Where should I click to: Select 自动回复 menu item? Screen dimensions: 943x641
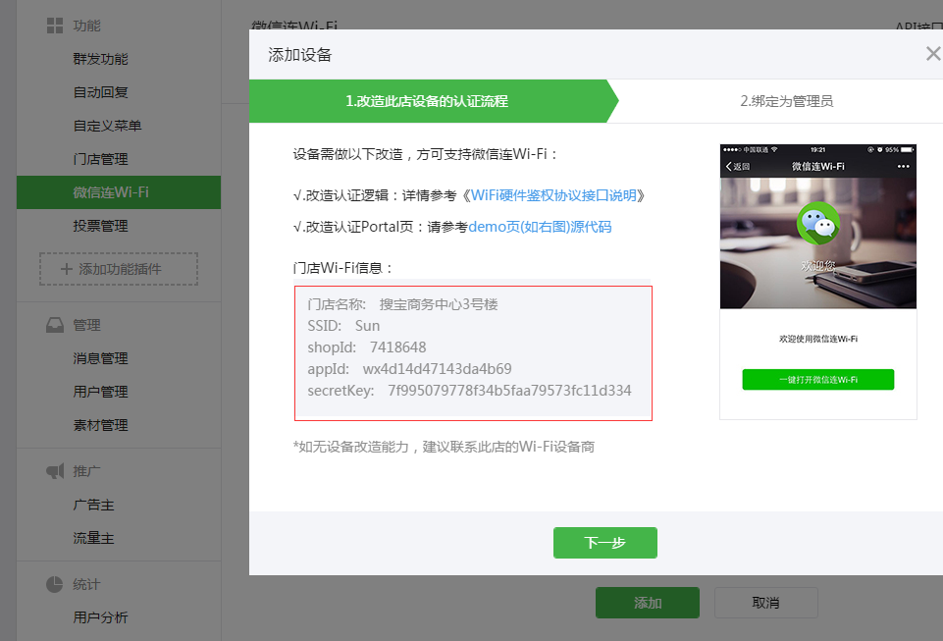point(100,92)
